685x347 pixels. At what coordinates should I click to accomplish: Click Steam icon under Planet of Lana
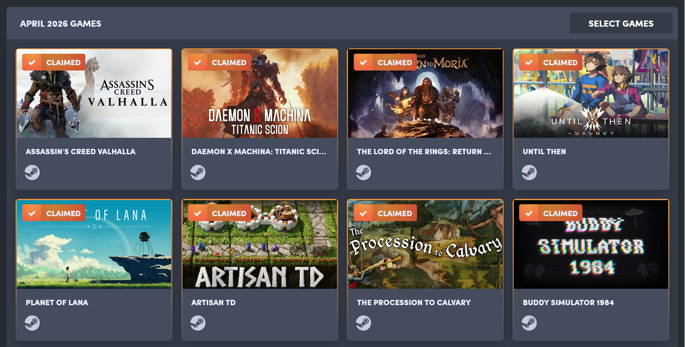tap(32, 323)
